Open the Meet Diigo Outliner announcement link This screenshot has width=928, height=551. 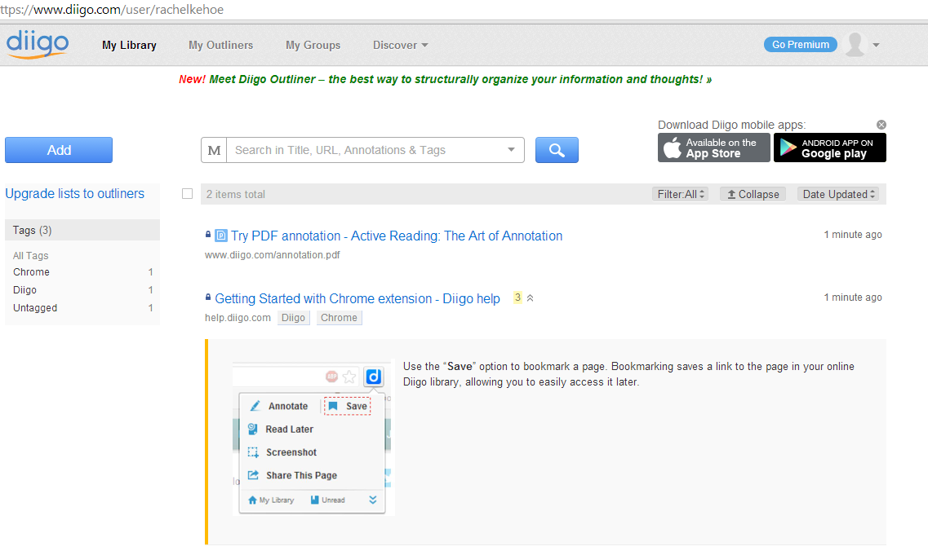pyautogui.click(x=445, y=79)
